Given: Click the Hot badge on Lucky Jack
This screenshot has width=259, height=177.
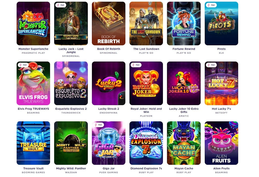Looking at the screenshot, I should [x=61, y=5].
